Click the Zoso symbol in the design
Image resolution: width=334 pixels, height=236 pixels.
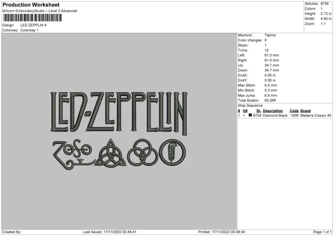tap(73, 154)
